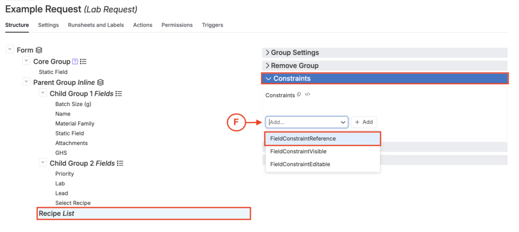Select the Recipe List row
519x232 pixels.
click(143, 213)
